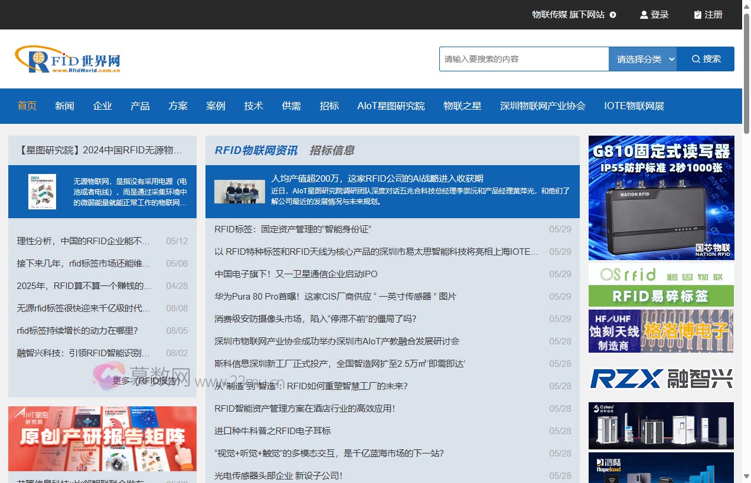Click the RFID世界网 logo
This screenshot has height=483, width=751.
click(68, 59)
